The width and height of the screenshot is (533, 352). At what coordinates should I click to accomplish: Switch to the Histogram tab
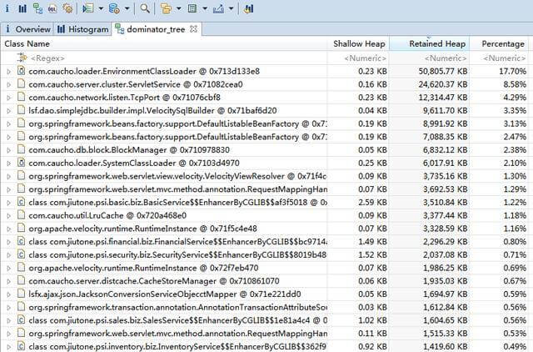pos(82,29)
